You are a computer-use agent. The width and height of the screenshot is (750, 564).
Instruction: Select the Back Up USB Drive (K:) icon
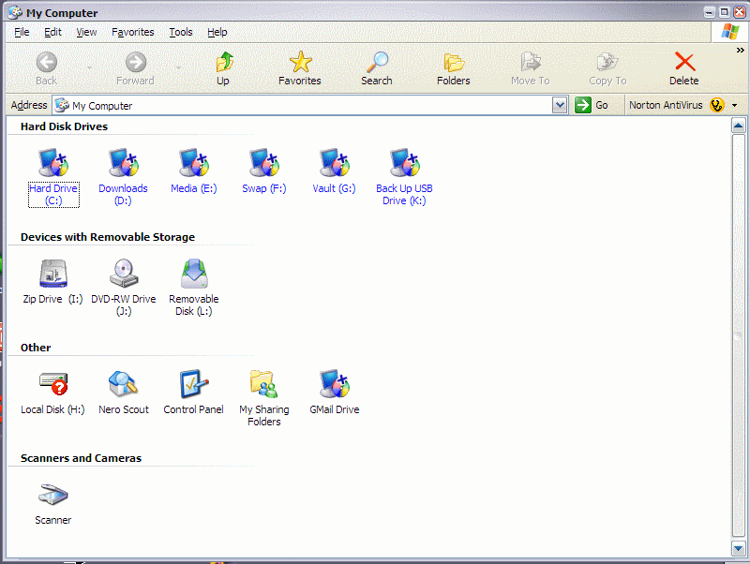point(405,162)
